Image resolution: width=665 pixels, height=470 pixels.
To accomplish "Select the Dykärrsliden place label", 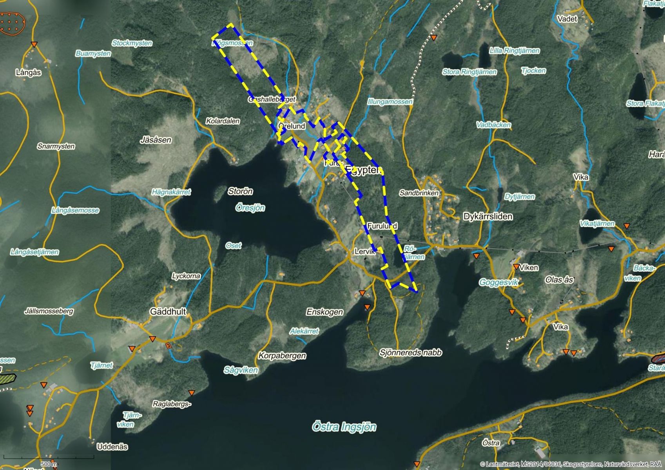I will (x=487, y=217).
